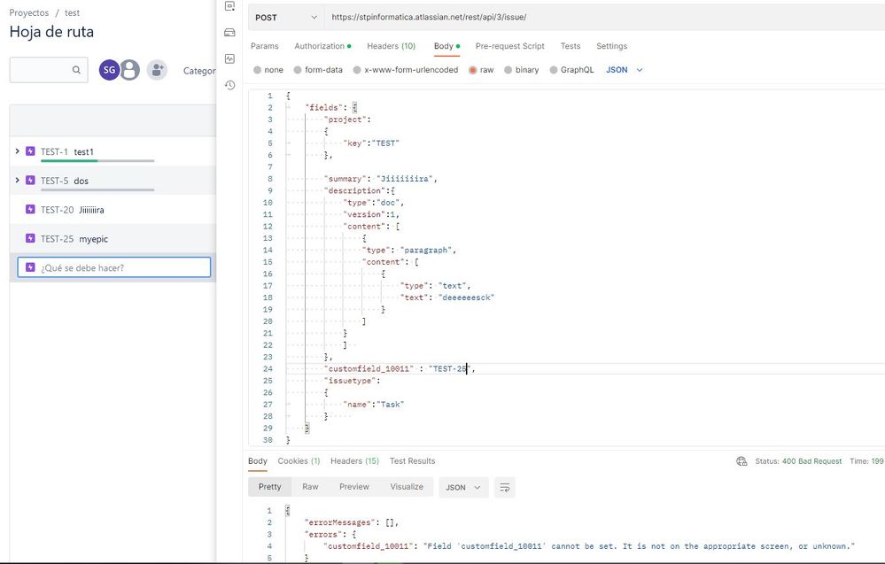Click the add people icon
This screenshot has height=564, width=885.
[x=157, y=70]
